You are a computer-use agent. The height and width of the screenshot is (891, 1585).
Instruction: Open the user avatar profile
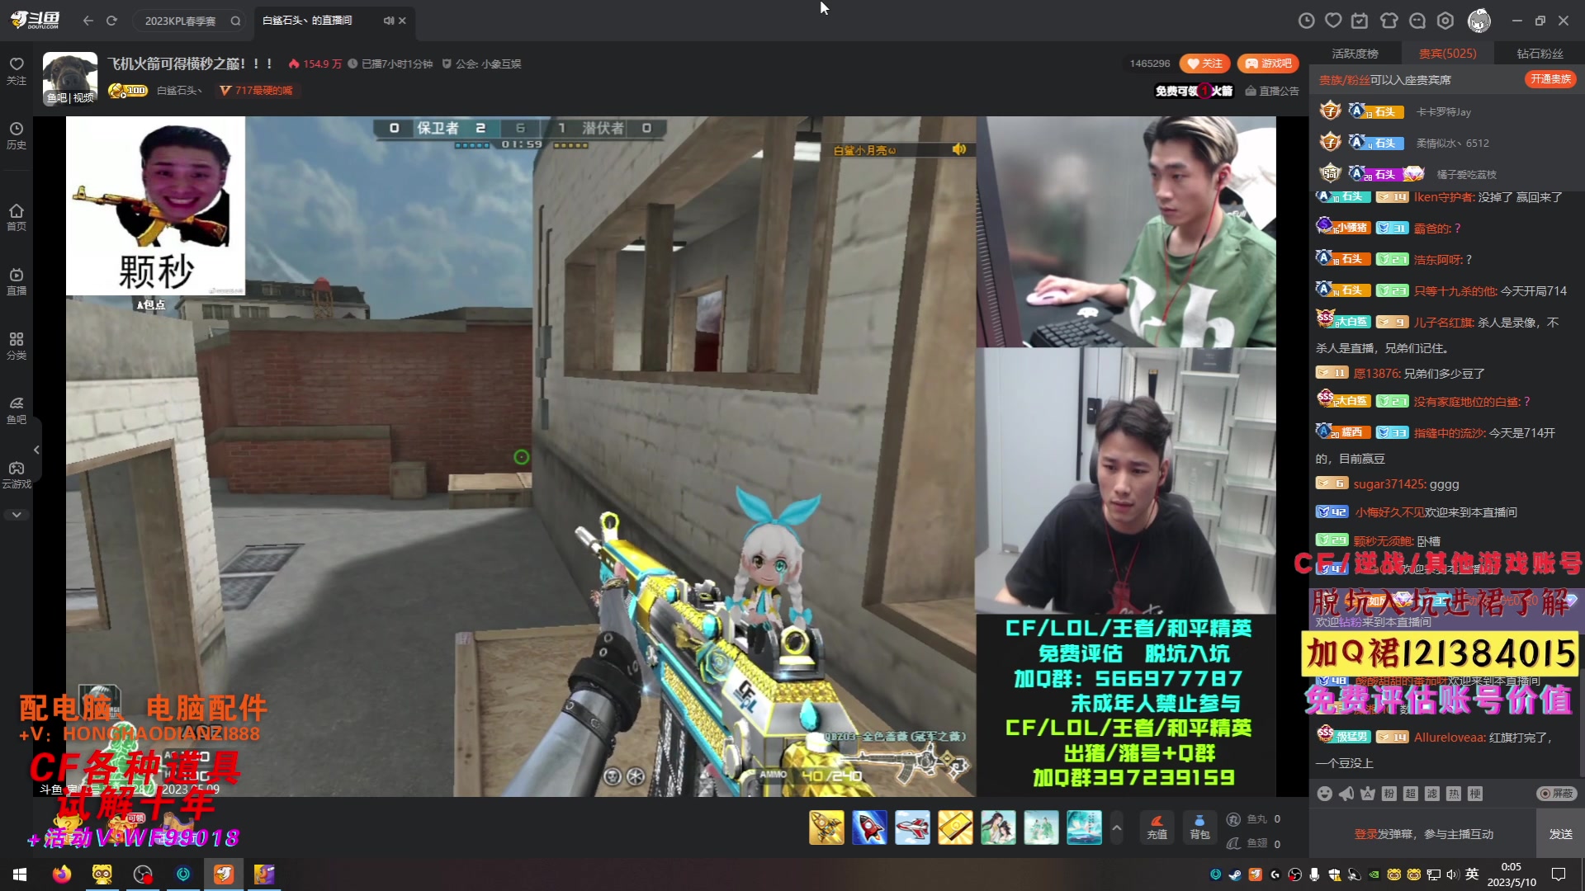click(x=1479, y=21)
